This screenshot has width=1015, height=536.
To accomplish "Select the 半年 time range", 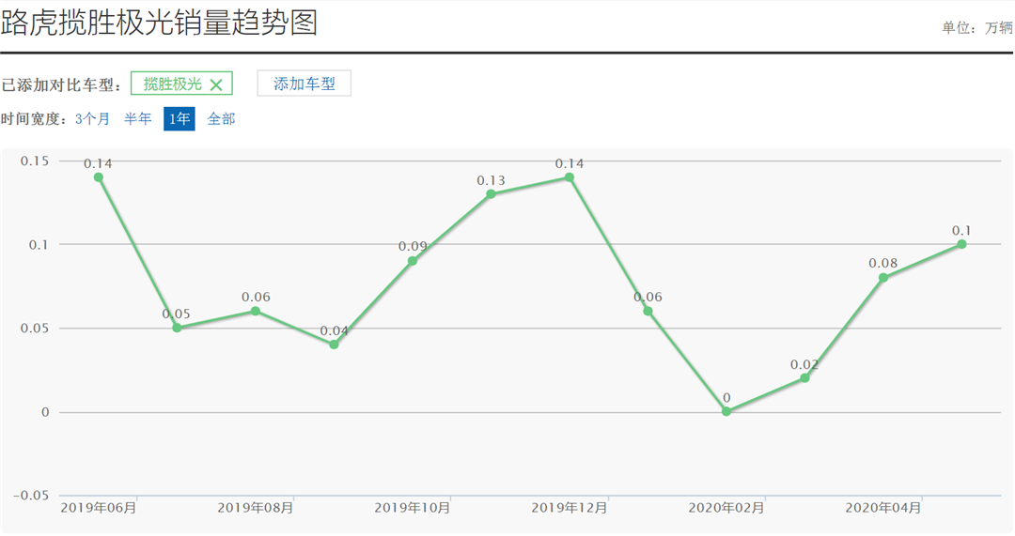I will tap(138, 119).
